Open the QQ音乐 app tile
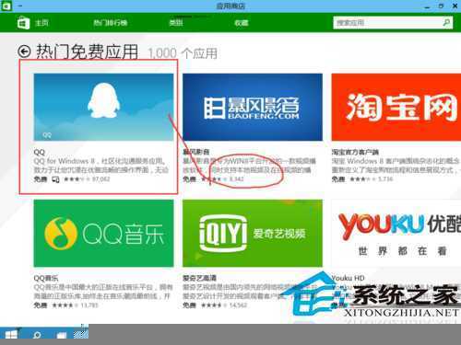 [103, 233]
